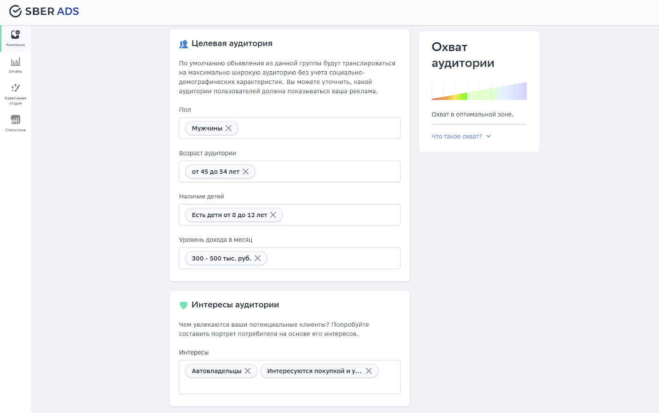The image size is (659, 413).
Task: Click the Интересуются покупкой interest chip label
Action: pyautogui.click(x=314, y=371)
